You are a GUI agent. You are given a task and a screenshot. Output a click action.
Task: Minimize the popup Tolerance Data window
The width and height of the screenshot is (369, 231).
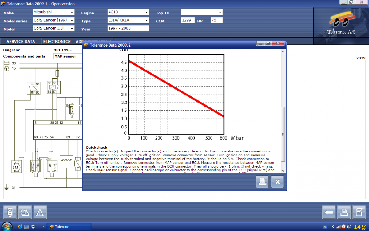261,44
